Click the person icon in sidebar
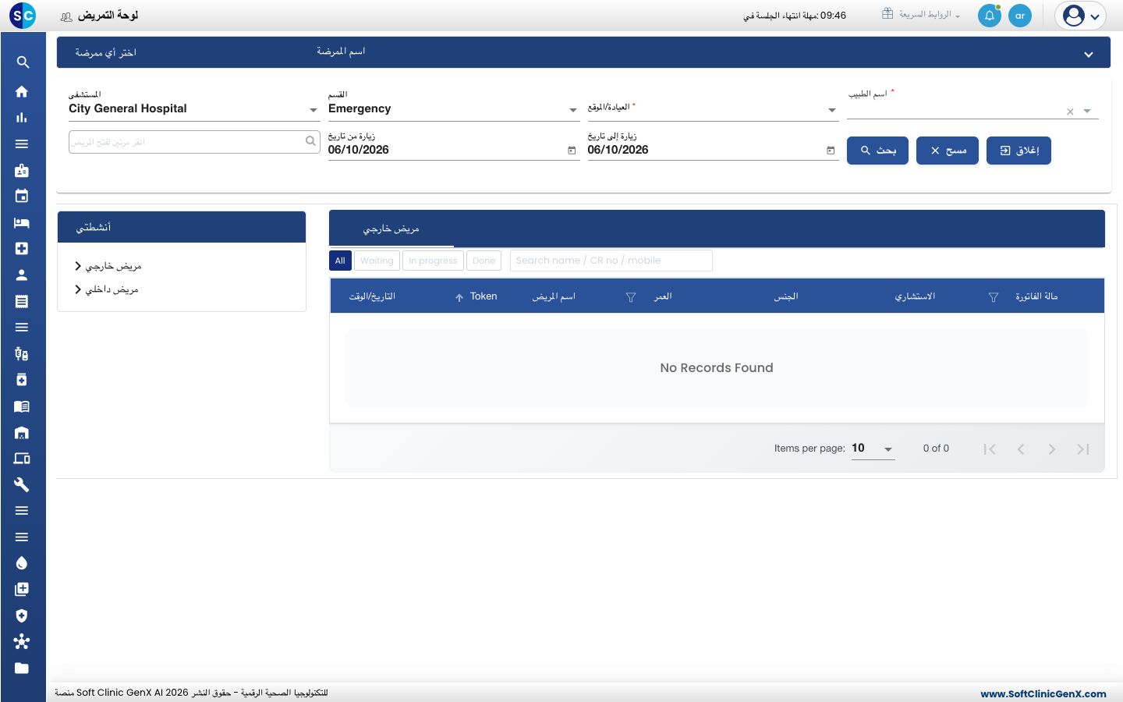The width and height of the screenshot is (1123, 702). coord(22,275)
